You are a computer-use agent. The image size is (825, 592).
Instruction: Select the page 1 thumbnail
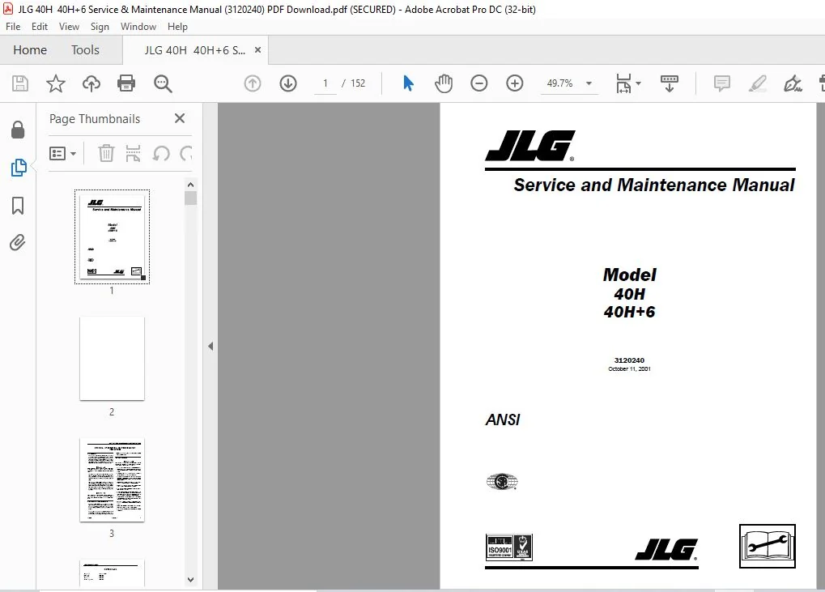112,236
